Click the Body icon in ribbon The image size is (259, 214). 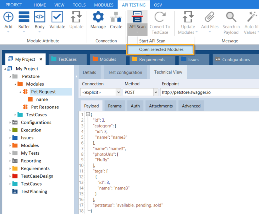tap(39, 17)
